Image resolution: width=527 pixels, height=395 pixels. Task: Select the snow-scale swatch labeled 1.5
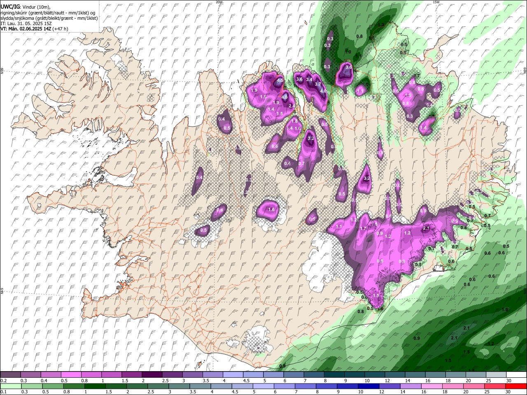(x=131, y=375)
